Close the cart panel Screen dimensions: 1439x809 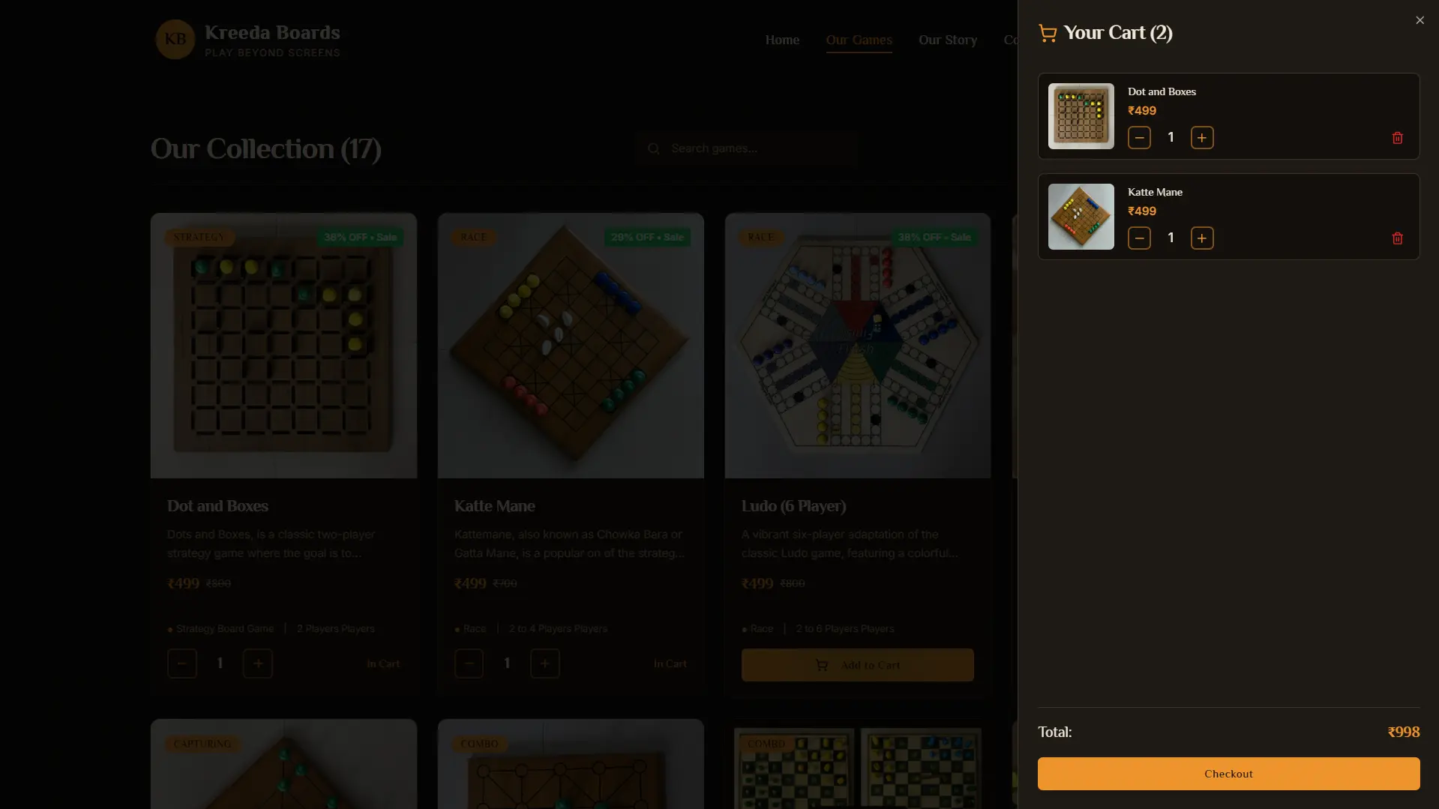click(1420, 20)
